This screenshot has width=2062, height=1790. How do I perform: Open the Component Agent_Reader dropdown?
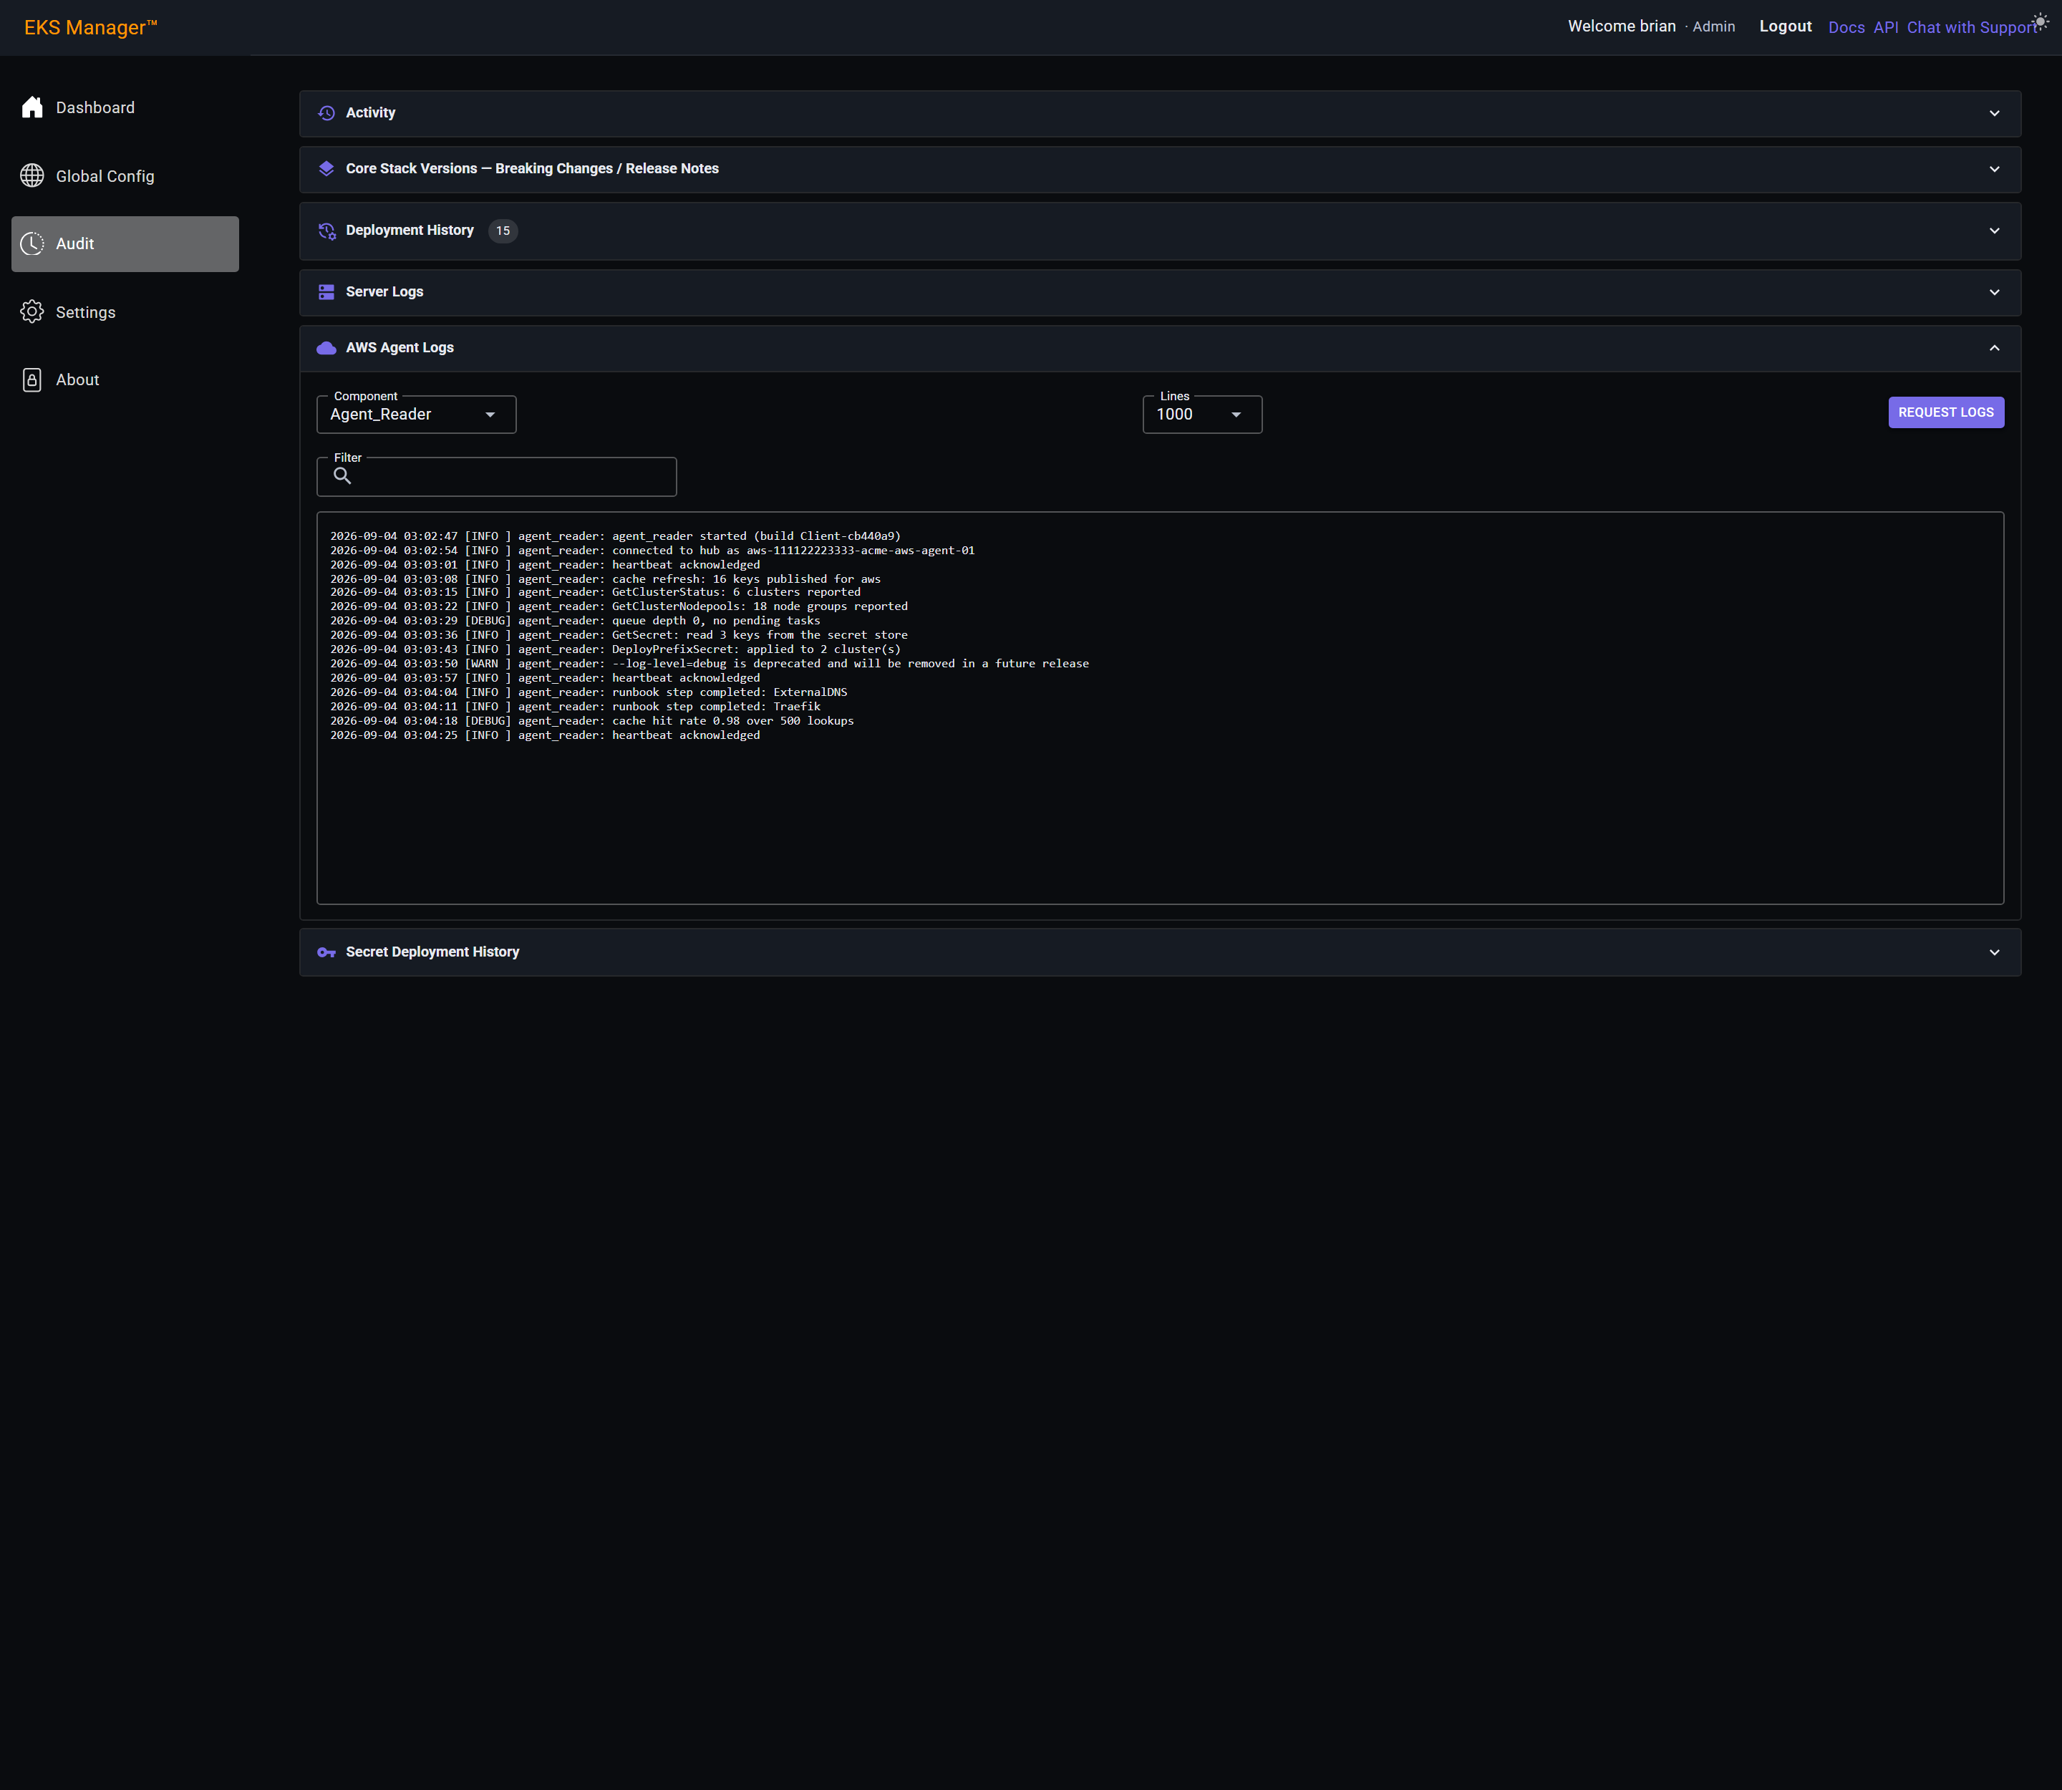(x=417, y=415)
